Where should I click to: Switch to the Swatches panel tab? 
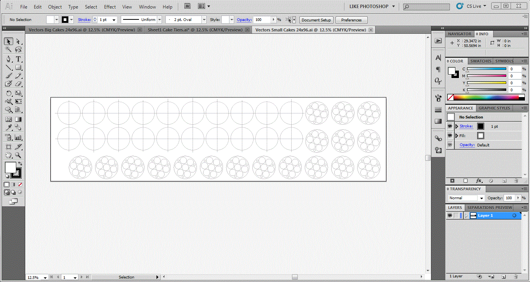tap(481, 61)
